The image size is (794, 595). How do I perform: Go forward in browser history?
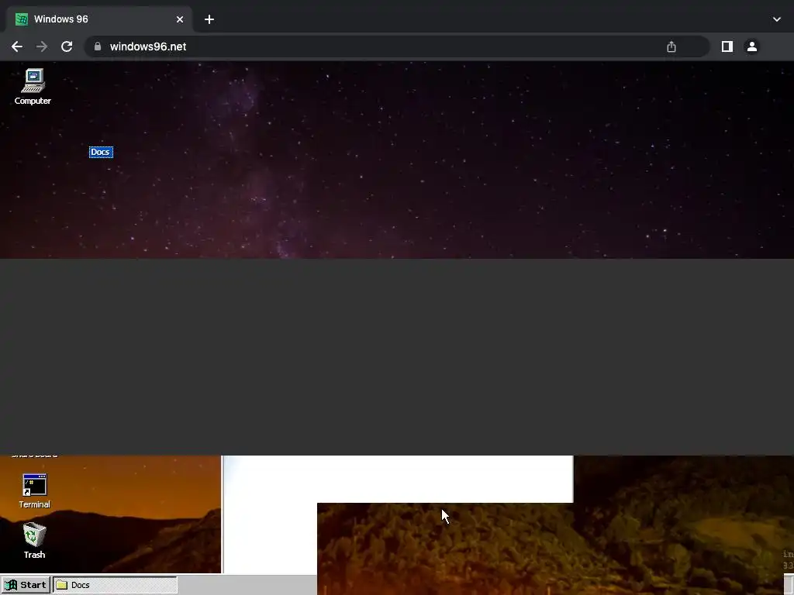pyautogui.click(x=42, y=46)
